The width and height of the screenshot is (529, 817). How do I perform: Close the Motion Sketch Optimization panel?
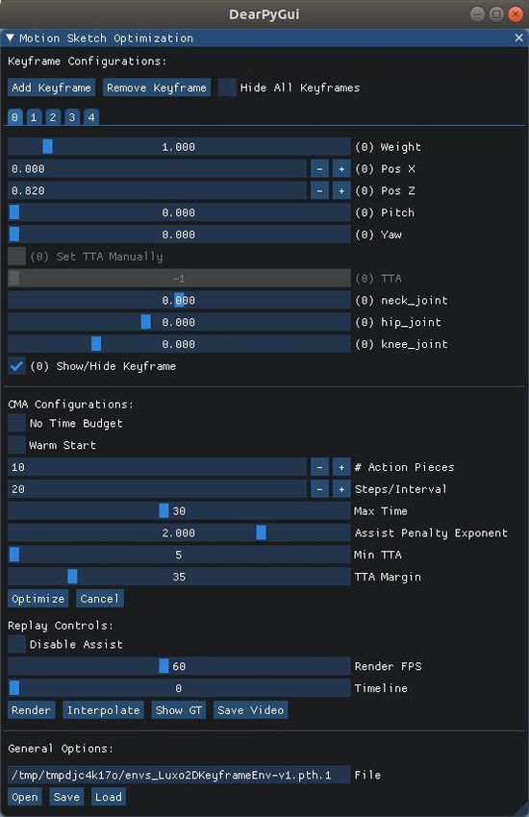(x=518, y=38)
